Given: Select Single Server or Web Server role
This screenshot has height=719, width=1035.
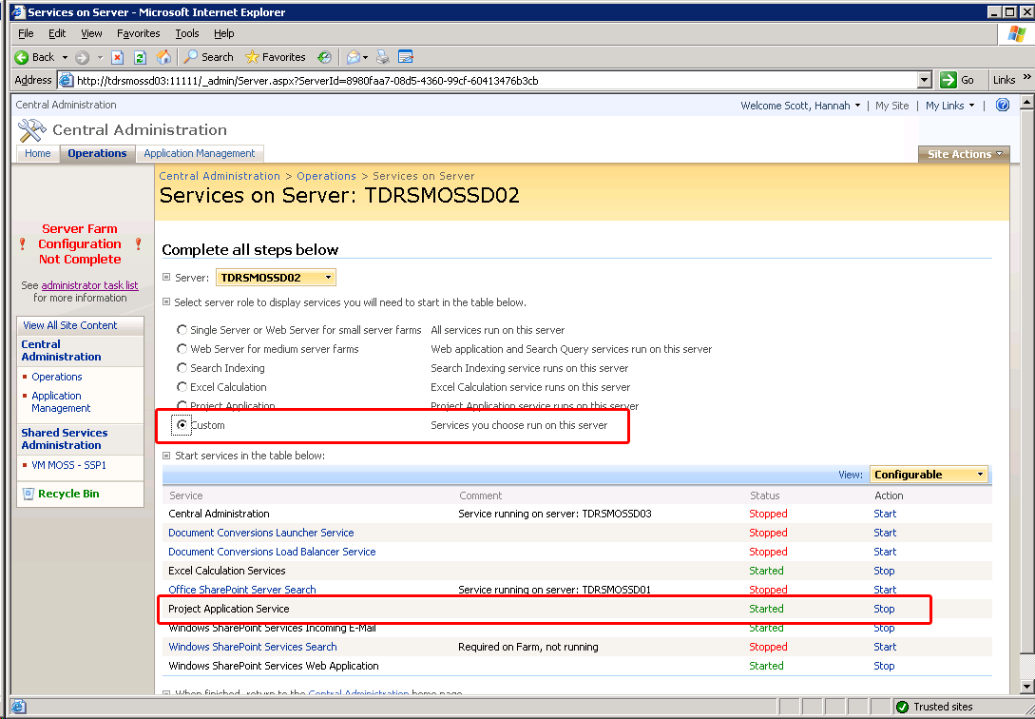Looking at the screenshot, I should tap(182, 330).
